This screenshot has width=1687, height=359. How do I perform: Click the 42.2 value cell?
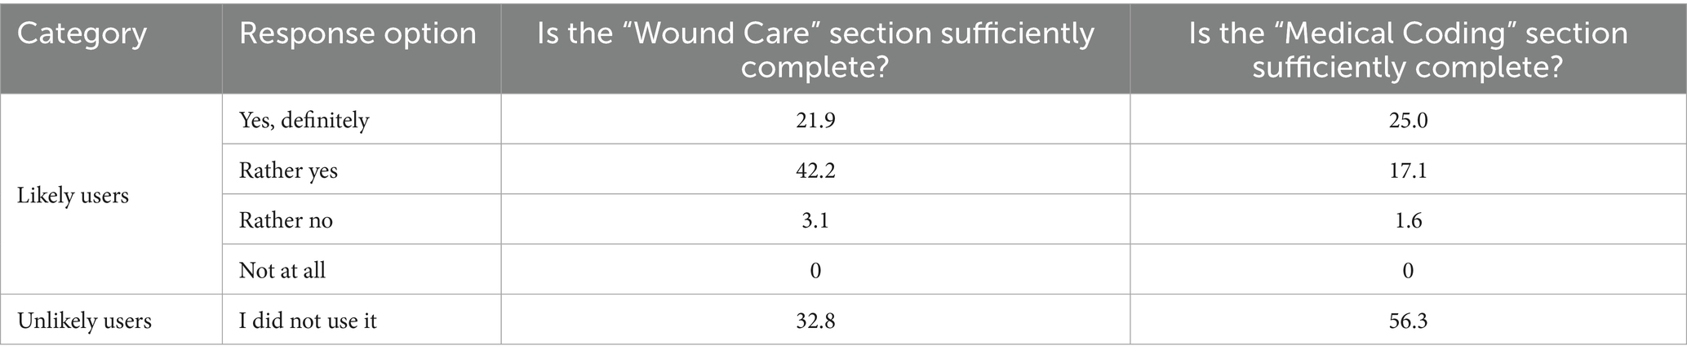(815, 171)
